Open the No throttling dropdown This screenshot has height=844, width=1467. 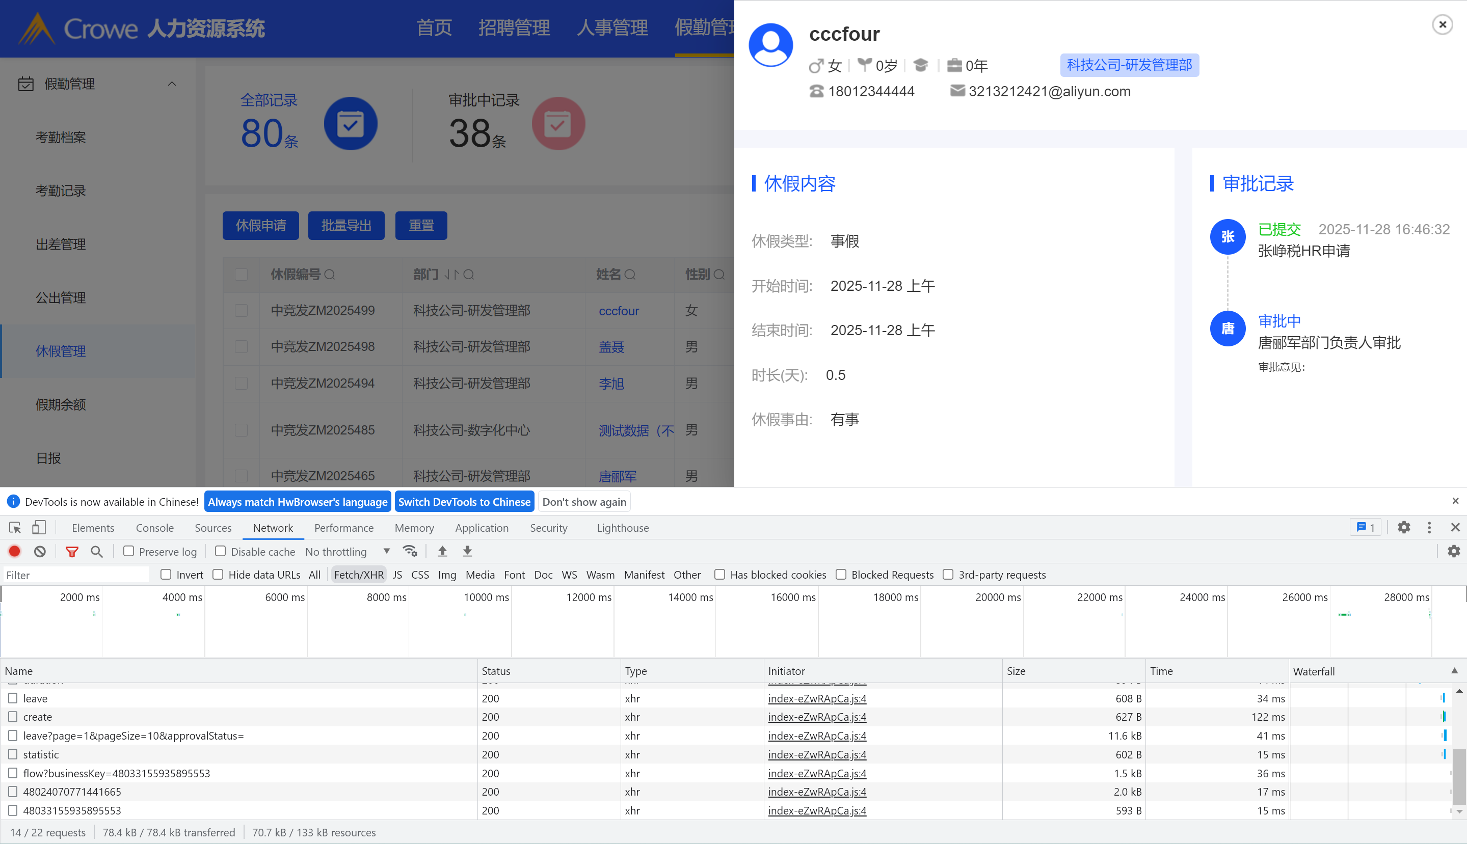tap(346, 551)
